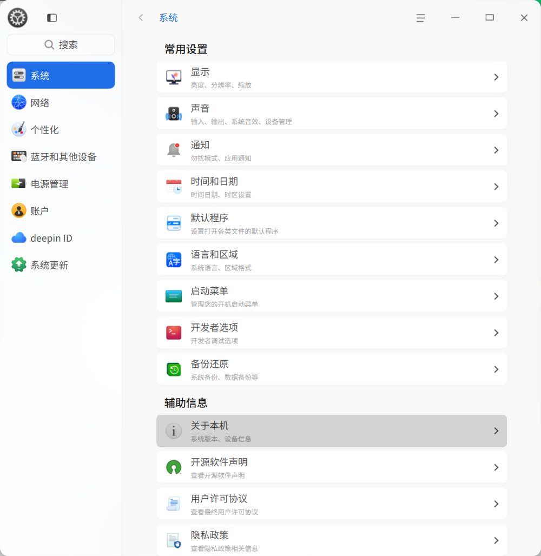Expand 备份还原 row chevron
541x556 pixels.
click(496, 369)
